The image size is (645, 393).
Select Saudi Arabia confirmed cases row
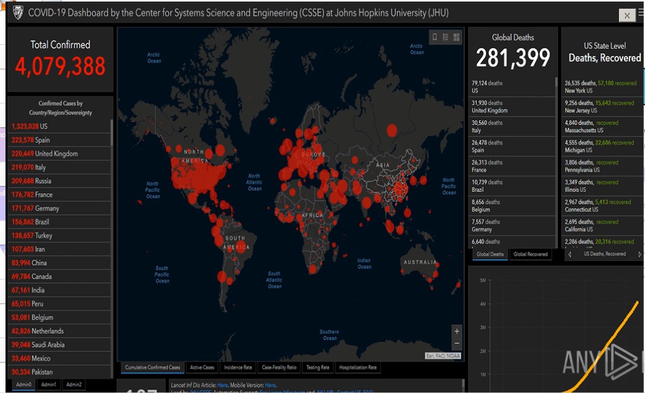(x=59, y=345)
